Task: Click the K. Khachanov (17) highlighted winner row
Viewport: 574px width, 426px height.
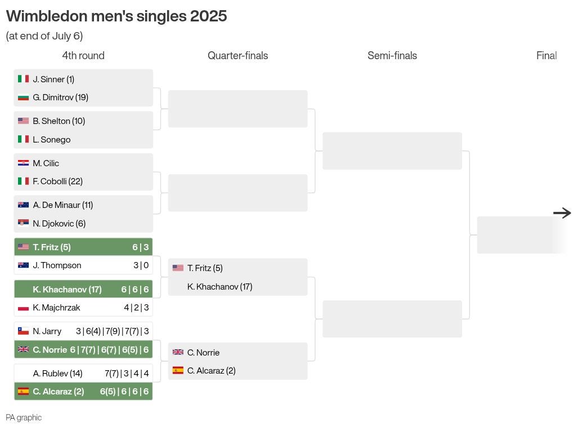Action: coord(83,289)
